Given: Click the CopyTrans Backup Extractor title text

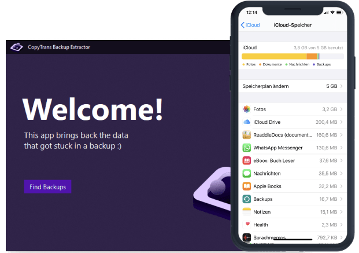Looking at the screenshot, I should point(59,47).
